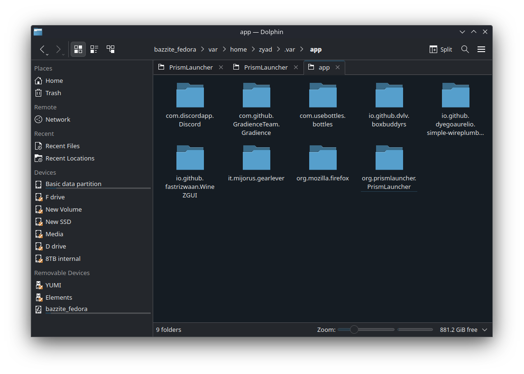Open the D drive device
The width and height of the screenshot is (524, 374).
92,247
